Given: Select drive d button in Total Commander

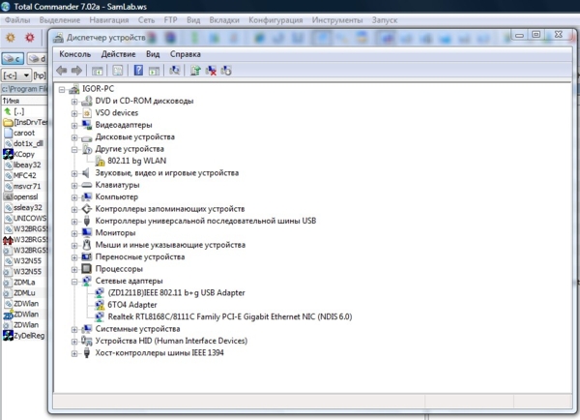Looking at the screenshot, I should [x=38, y=58].
